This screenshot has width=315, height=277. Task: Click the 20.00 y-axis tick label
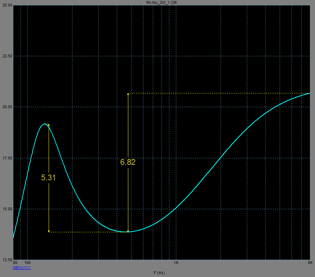tap(7, 107)
